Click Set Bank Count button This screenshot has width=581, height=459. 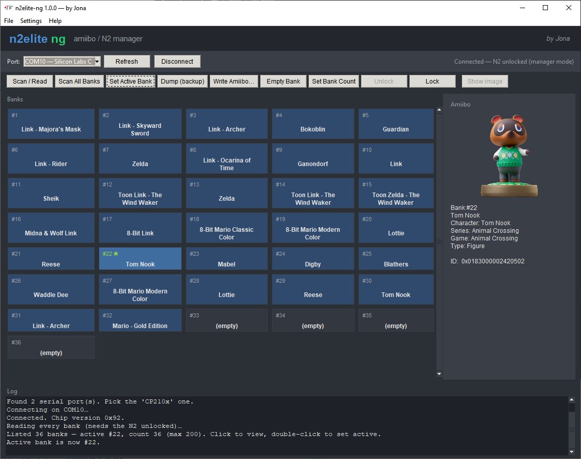(x=334, y=81)
